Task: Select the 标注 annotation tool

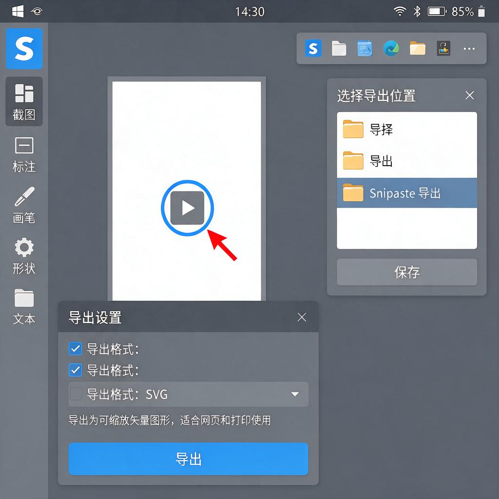Action: [24, 155]
